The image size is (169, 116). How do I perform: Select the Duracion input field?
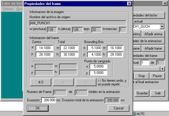coord(49,100)
